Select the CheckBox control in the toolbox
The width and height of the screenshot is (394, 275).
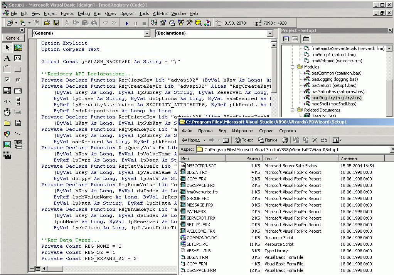tap(7, 80)
